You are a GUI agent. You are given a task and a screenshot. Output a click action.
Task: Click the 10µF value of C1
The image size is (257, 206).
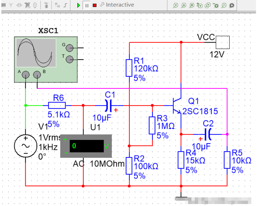pyautogui.click(x=102, y=118)
